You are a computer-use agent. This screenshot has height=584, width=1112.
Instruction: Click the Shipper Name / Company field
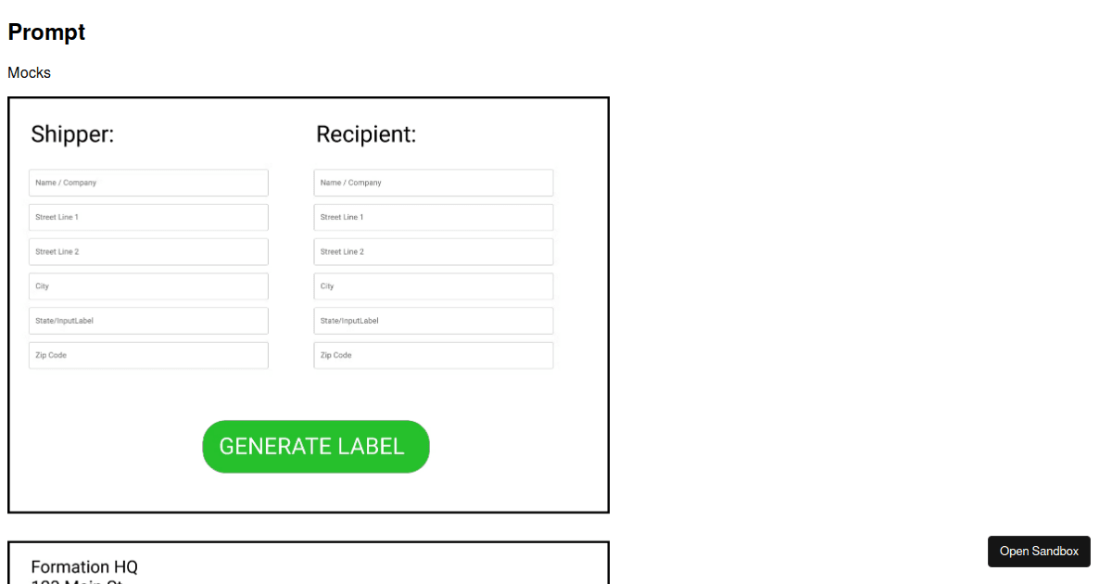tap(148, 183)
